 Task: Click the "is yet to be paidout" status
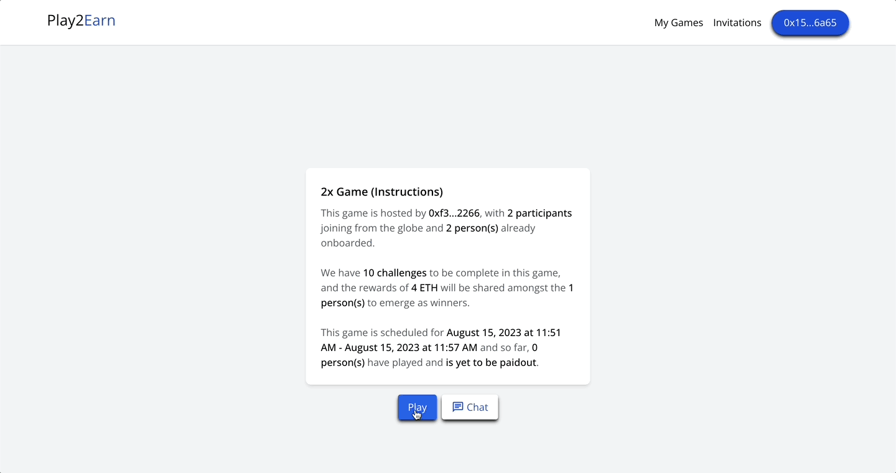pos(491,362)
